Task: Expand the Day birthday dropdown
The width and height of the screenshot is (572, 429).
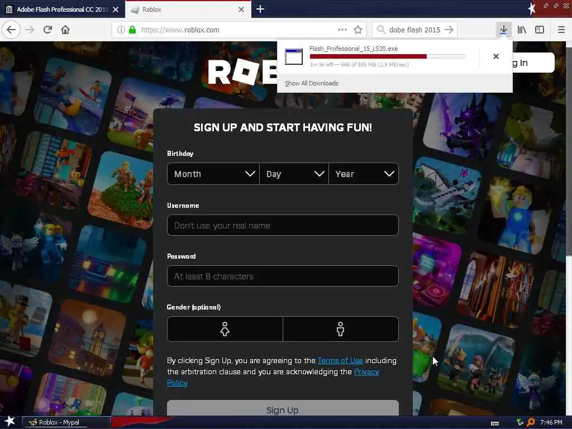Action: click(x=294, y=174)
